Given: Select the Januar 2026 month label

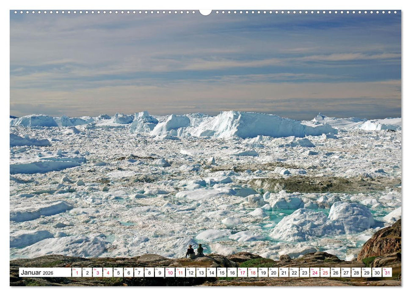Looking at the screenshot, I should [38, 273].
